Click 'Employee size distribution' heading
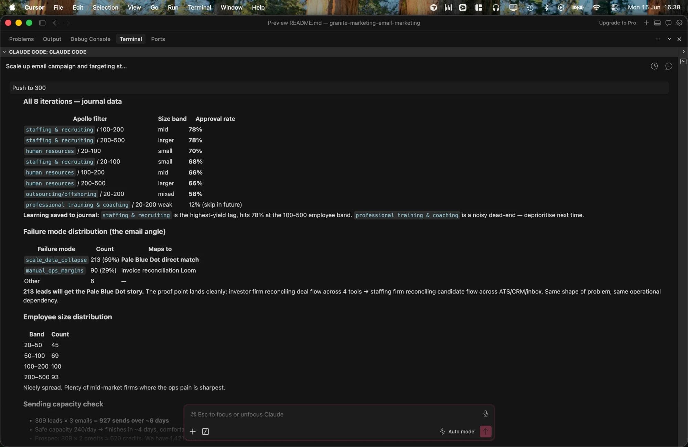The width and height of the screenshot is (688, 447). pyautogui.click(x=67, y=317)
